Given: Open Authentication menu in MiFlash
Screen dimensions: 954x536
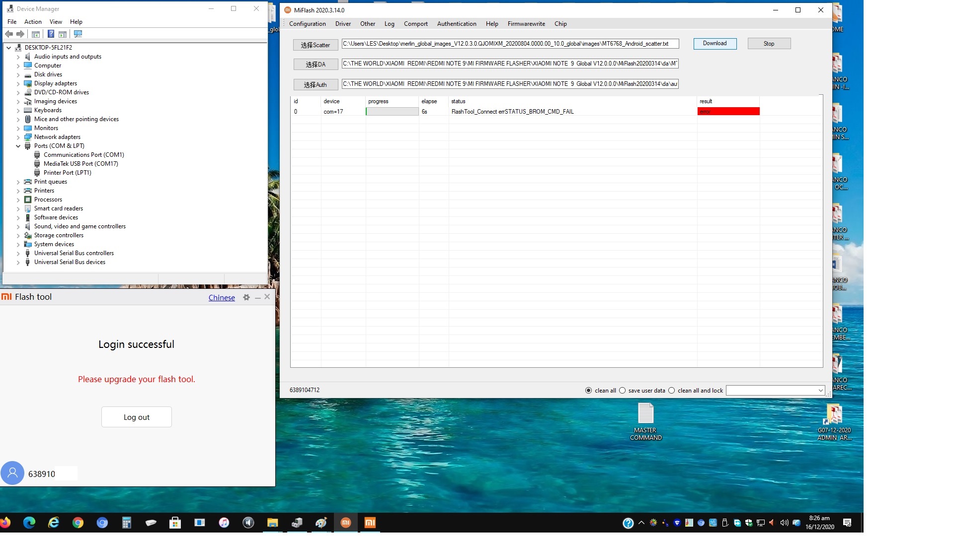Looking at the screenshot, I should tap(457, 24).
